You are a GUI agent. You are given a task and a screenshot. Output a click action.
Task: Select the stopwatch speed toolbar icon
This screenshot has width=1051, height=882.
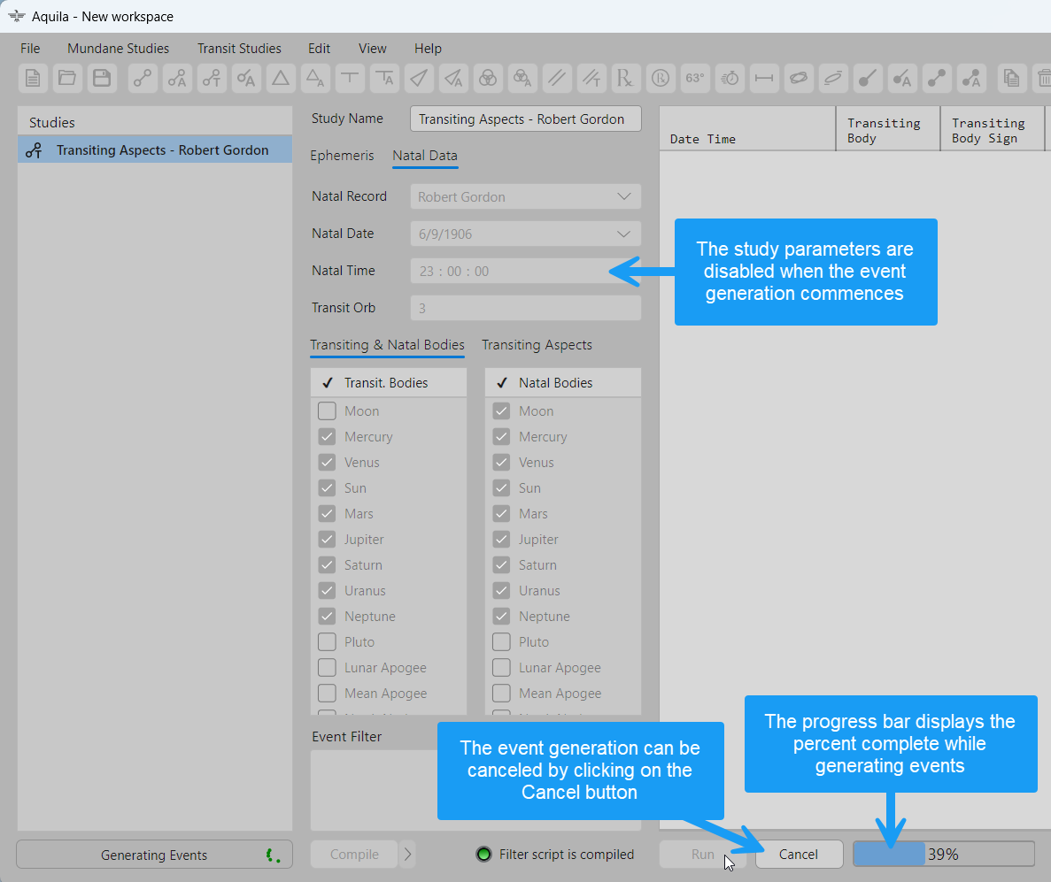pos(730,79)
